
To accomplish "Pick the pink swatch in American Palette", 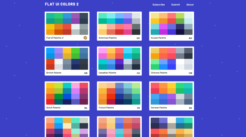I will click(128, 27).
